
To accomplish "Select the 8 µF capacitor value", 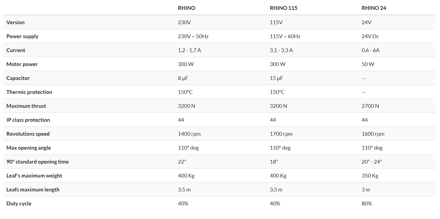I will click(183, 78).
